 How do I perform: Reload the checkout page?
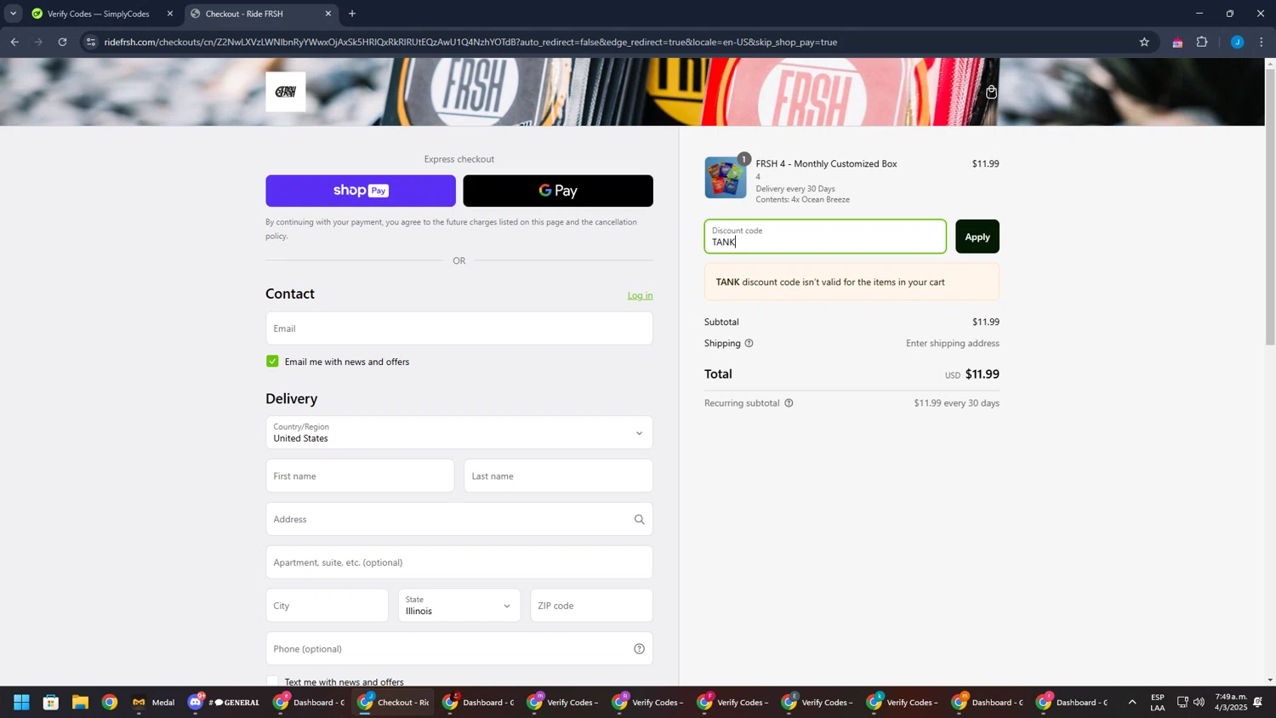tap(62, 42)
